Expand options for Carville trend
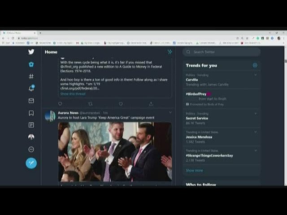The image size is (287, 215). coord(256,75)
